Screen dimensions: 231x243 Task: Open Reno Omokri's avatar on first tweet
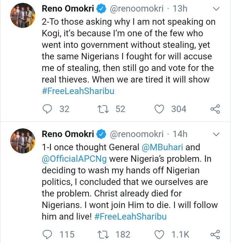pyautogui.click(x=24, y=16)
